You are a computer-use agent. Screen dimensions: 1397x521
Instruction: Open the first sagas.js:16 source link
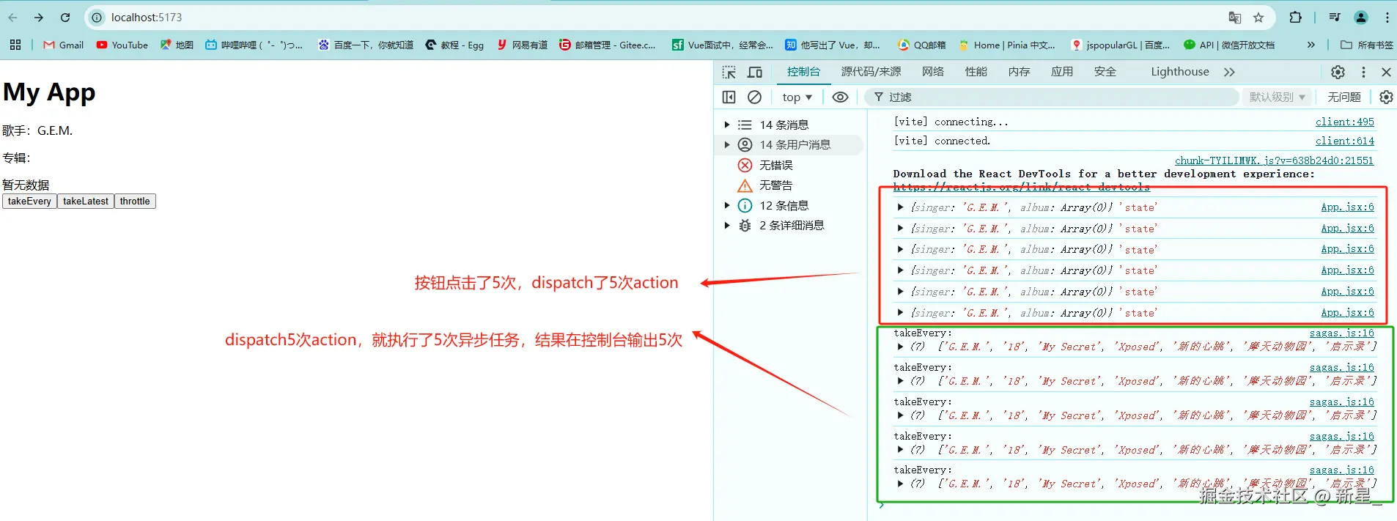(x=1341, y=333)
